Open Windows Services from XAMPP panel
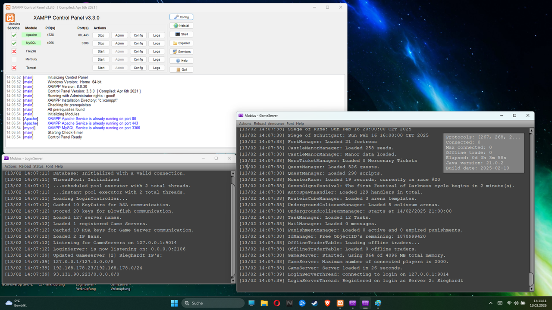The height and width of the screenshot is (310, 552). (x=181, y=52)
